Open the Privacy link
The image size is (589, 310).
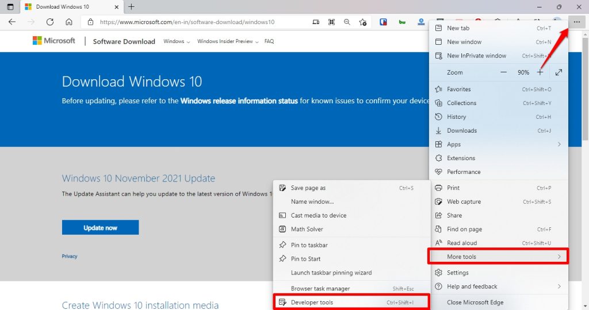click(70, 257)
